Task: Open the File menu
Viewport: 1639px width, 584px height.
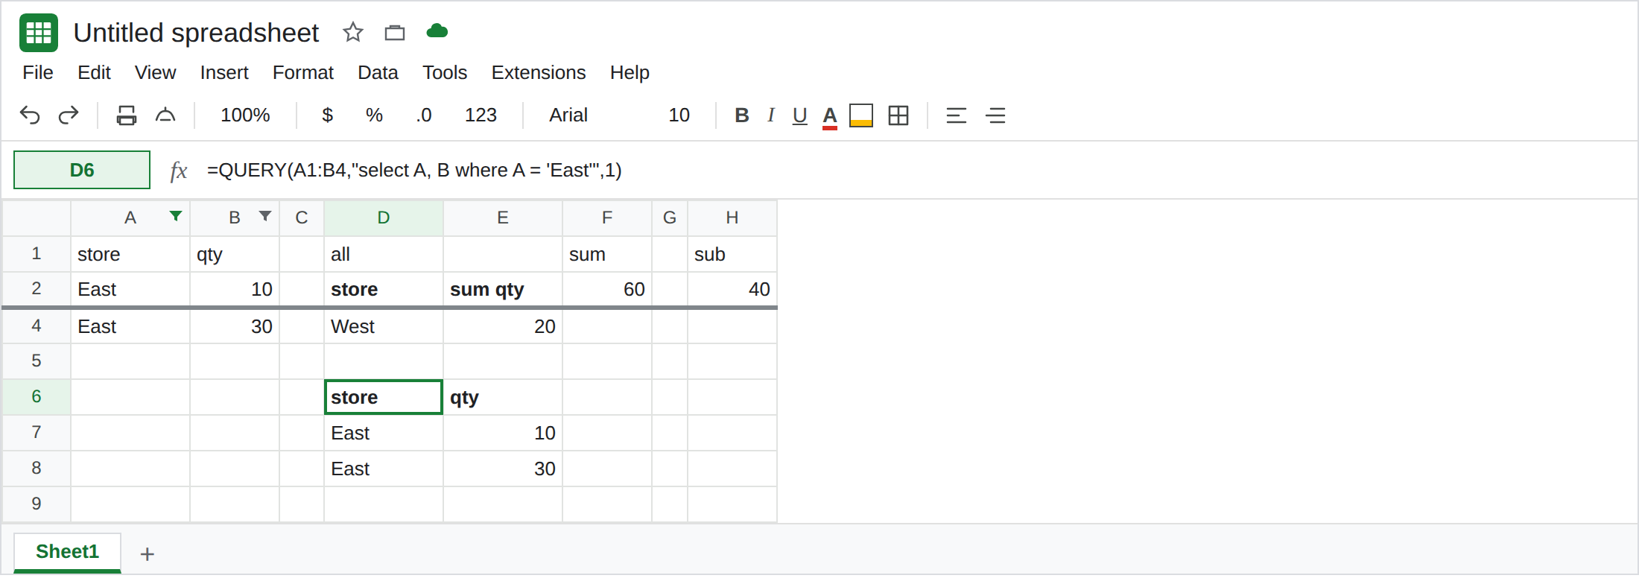Action: point(38,73)
